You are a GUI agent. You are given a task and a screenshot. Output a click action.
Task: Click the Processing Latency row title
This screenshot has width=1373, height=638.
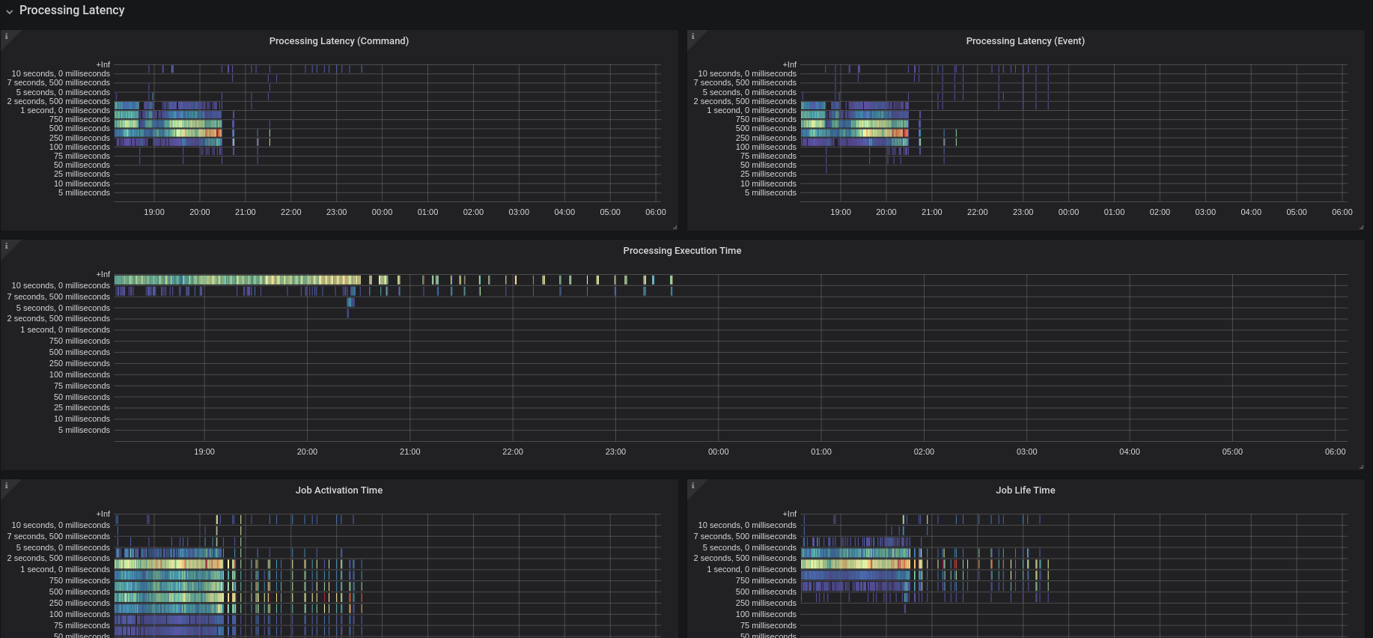point(72,10)
